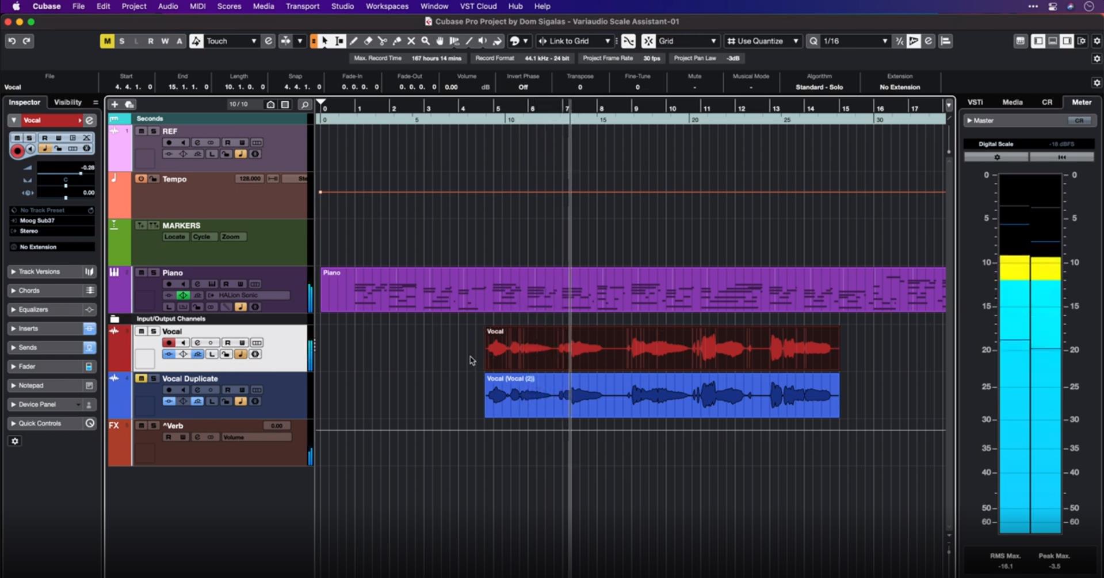This screenshot has height=578, width=1104.
Task: Click the Add Track plus icon
Action: 114,104
